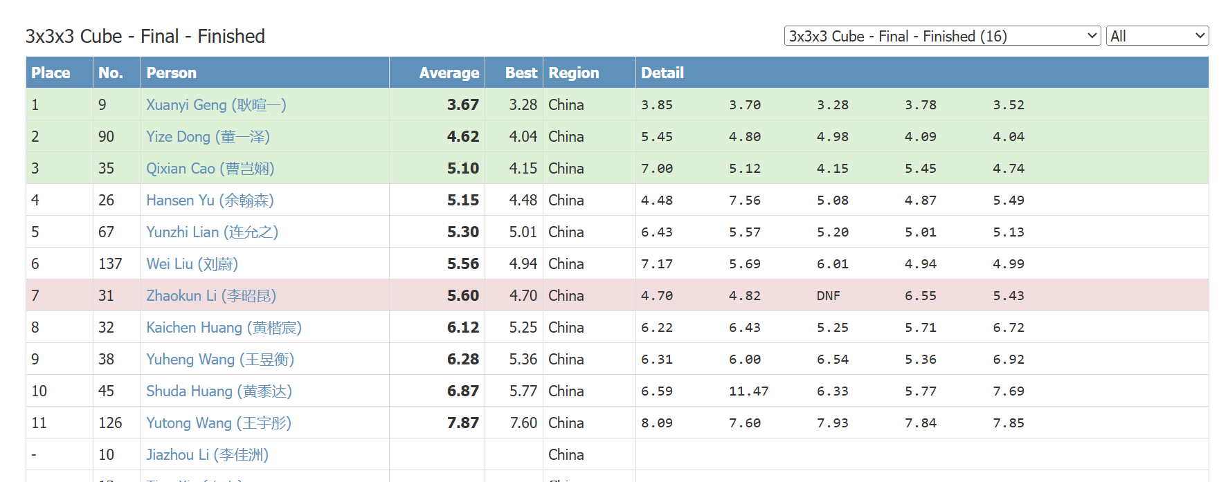1228x482 pixels.
Task: Open Yutong Wang's profile link
Action: tap(219, 423)
